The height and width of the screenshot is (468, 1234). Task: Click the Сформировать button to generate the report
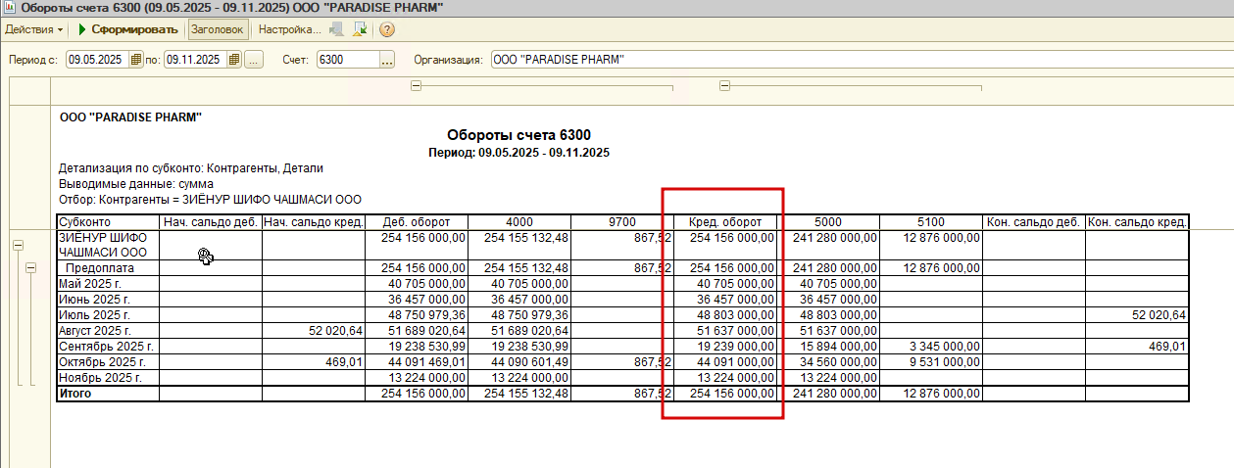coord(127,29)
